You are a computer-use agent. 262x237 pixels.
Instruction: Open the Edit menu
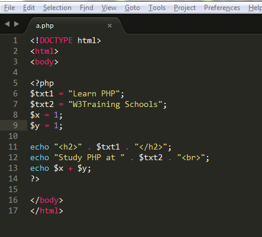coord(29,8)
